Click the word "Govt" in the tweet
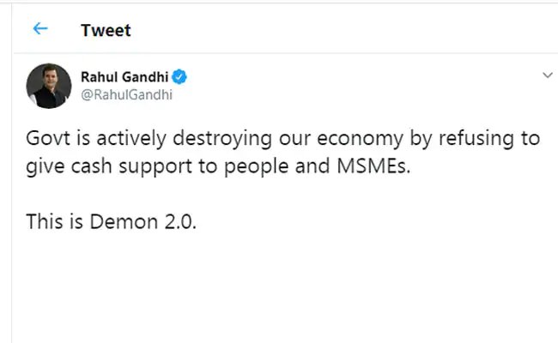 (47, 140)
